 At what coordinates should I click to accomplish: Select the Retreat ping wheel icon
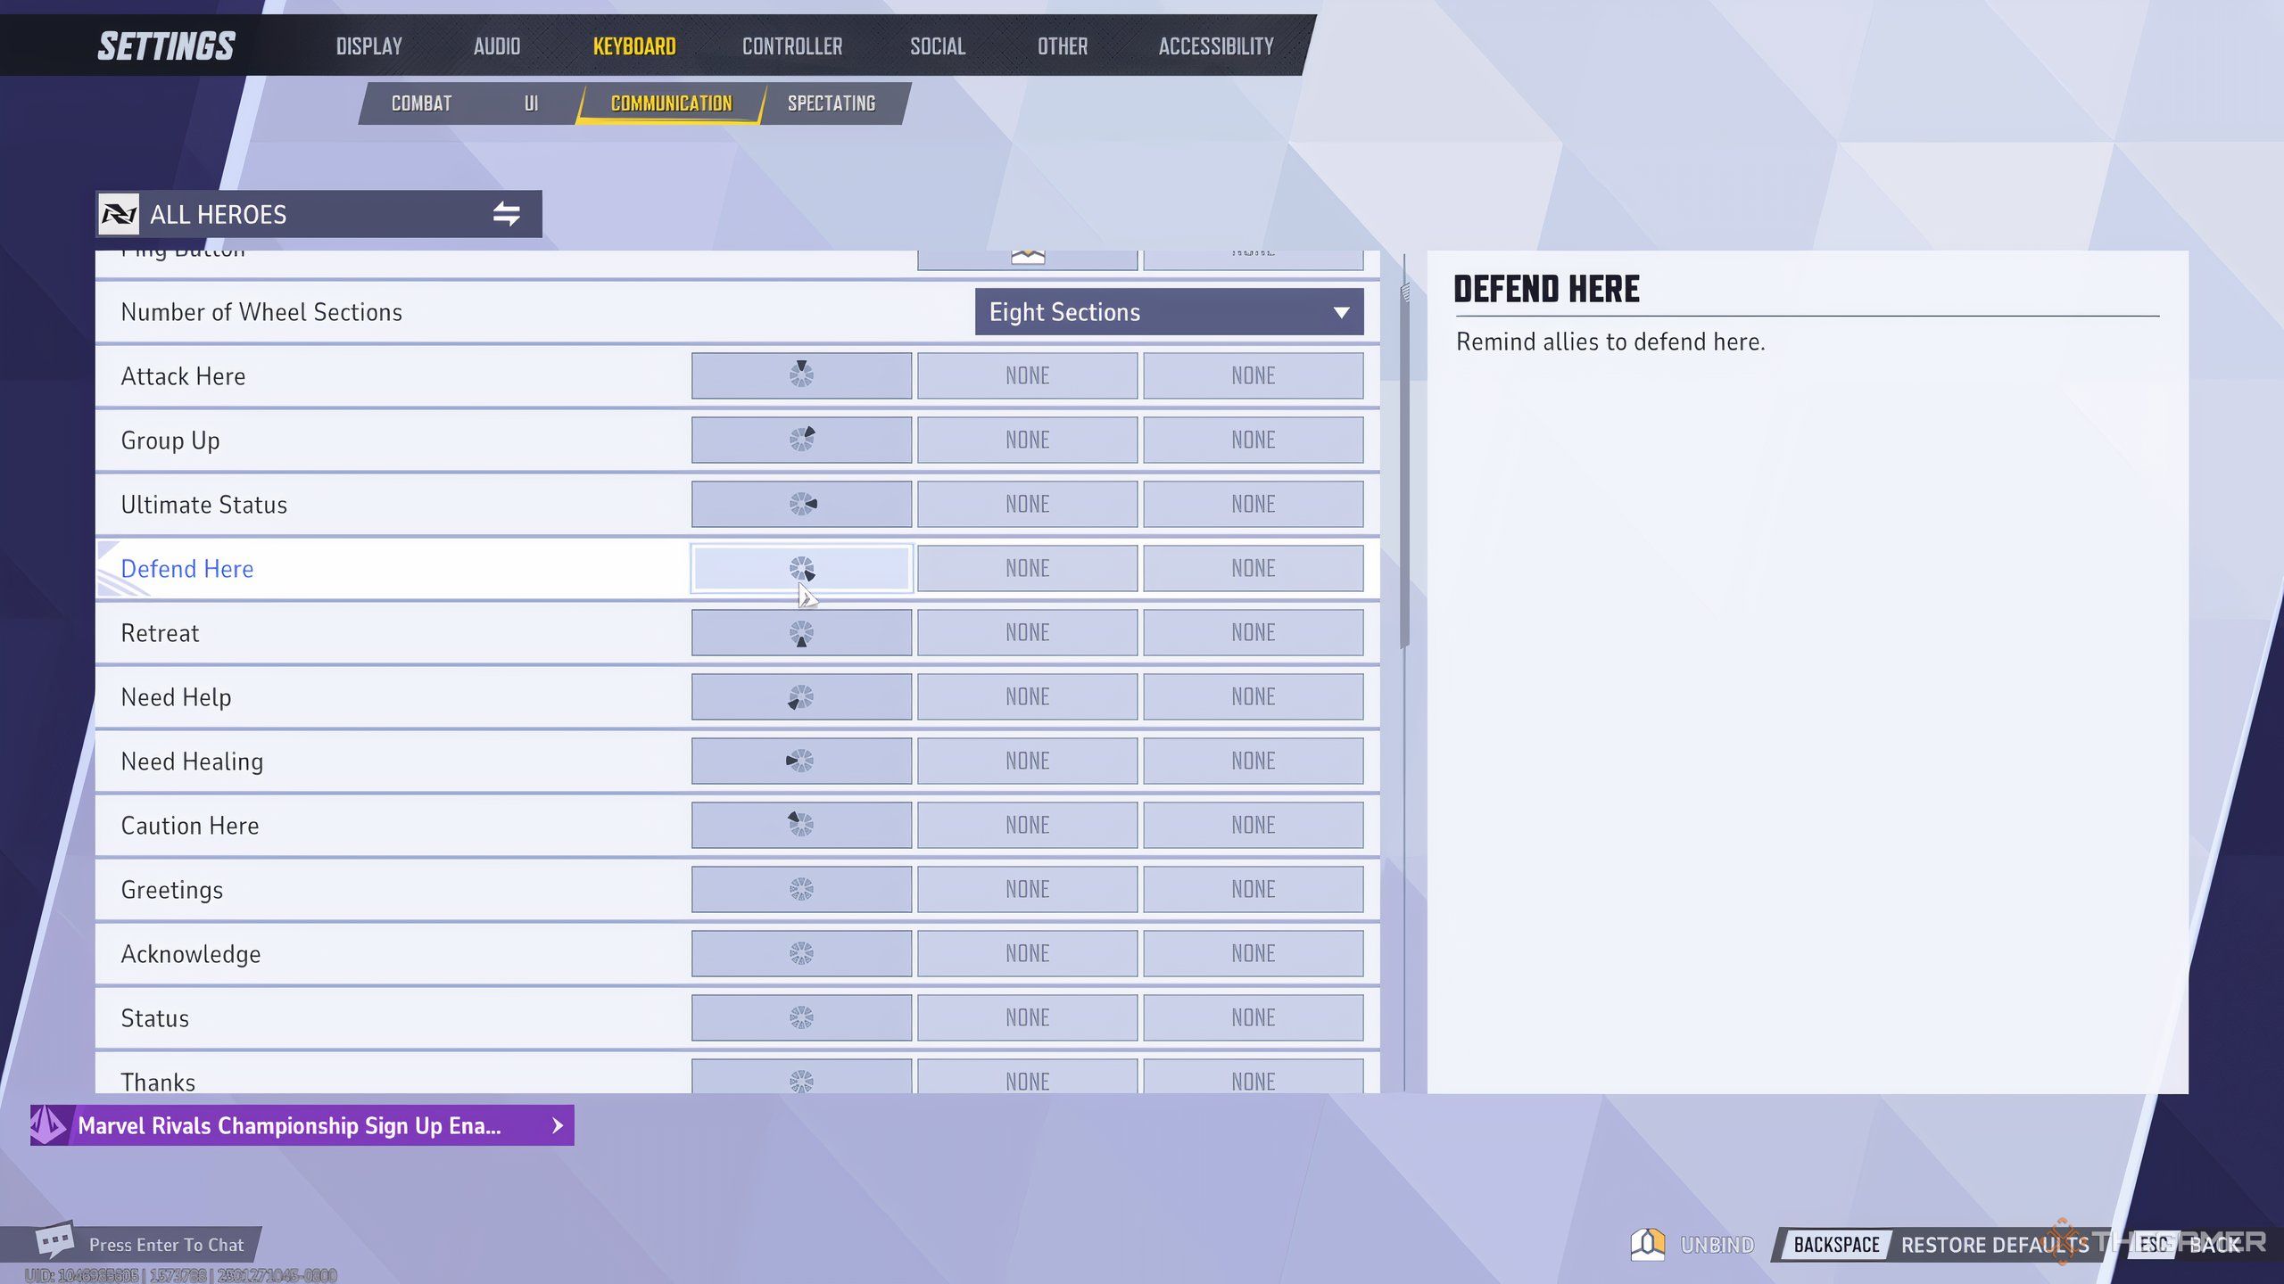(x=801, y=632)
